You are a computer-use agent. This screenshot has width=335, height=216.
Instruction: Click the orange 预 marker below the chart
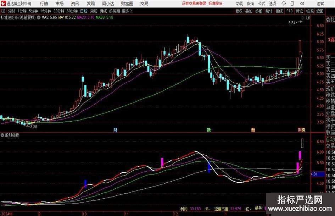coord(253,129)
